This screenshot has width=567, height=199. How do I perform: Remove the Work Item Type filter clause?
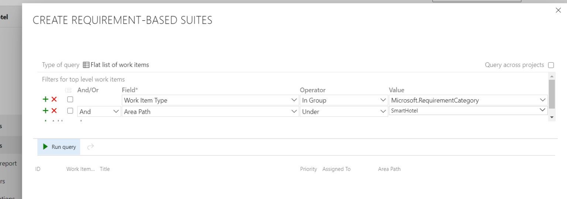pos(54,99)
